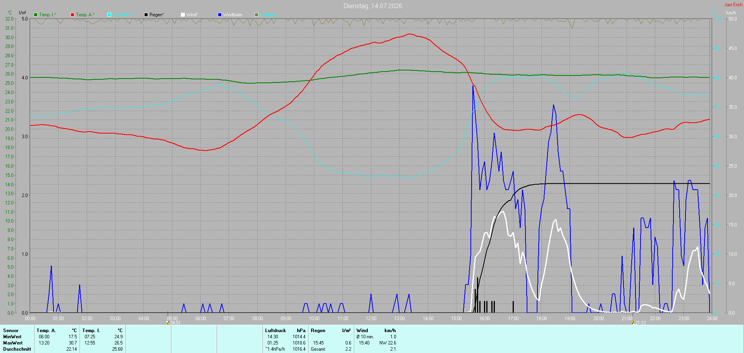Click the 'Durchschnitt' row label

pyautogui.click(x=17, y=349)
